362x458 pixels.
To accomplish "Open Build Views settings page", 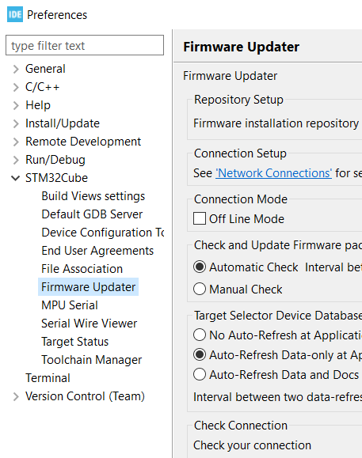I will point(93,196).
